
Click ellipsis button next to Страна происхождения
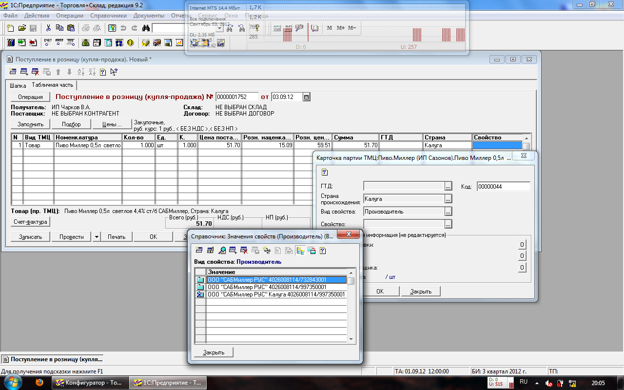[x=448, y=199]
